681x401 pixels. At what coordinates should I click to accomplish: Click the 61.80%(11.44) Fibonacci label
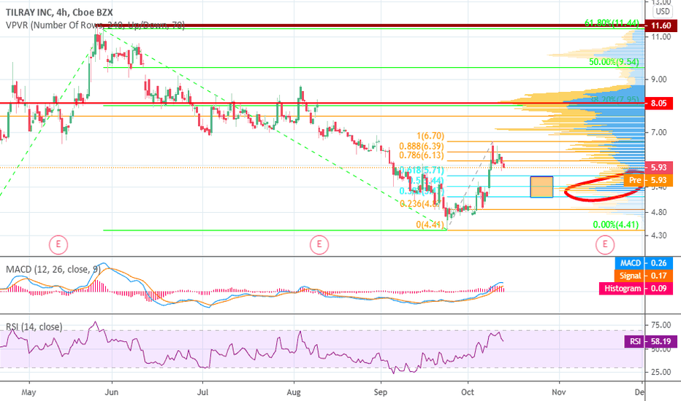pos(612,23)
